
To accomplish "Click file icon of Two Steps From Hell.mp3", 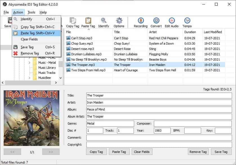I will pyautogui.click(x=68, y=70).
